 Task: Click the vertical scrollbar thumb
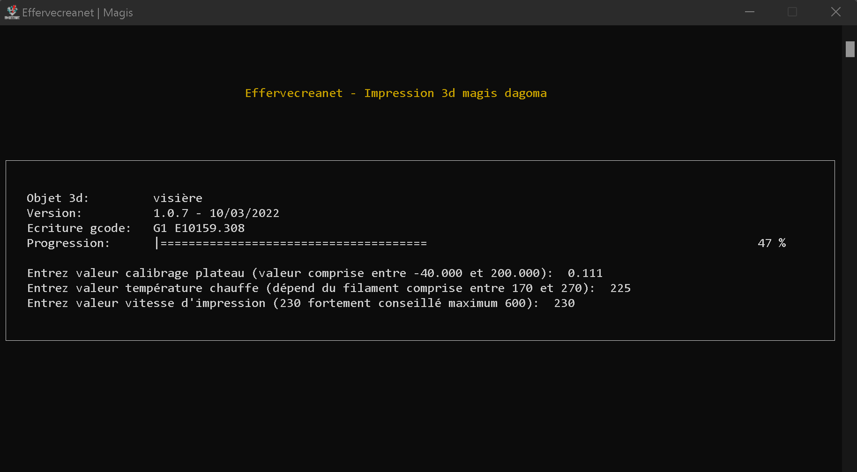pyautogui.click(x=850, y=49)
